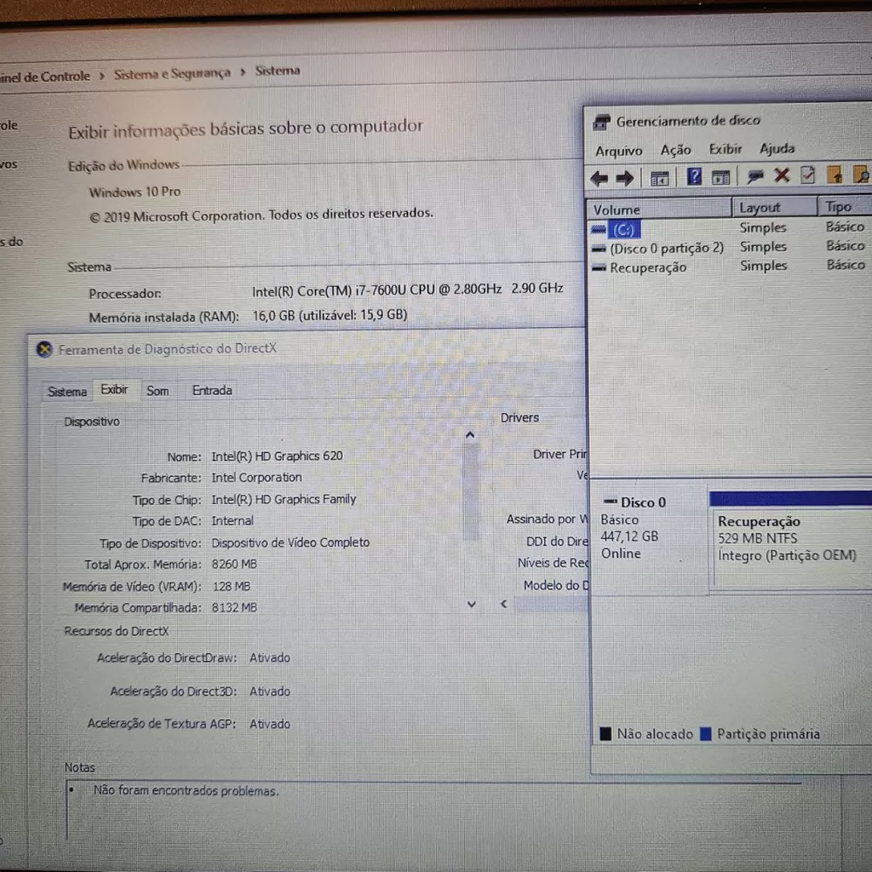Click the DirectX Diagnostic Tool title bar icon
872x872 pixels.
44,350
